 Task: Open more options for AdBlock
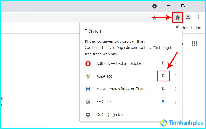pos(176,63)
